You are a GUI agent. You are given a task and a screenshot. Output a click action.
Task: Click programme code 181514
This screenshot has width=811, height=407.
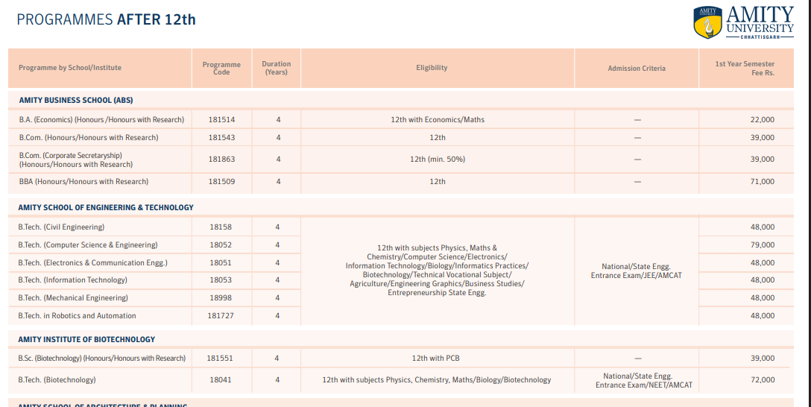(222, 119)
